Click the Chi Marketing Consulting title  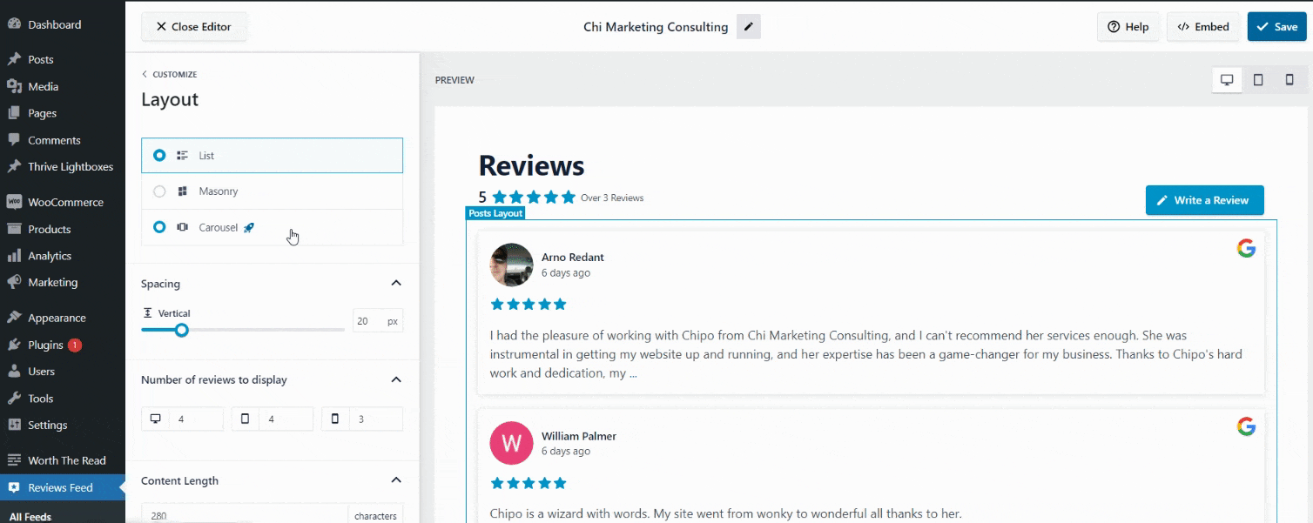(656, 27)
